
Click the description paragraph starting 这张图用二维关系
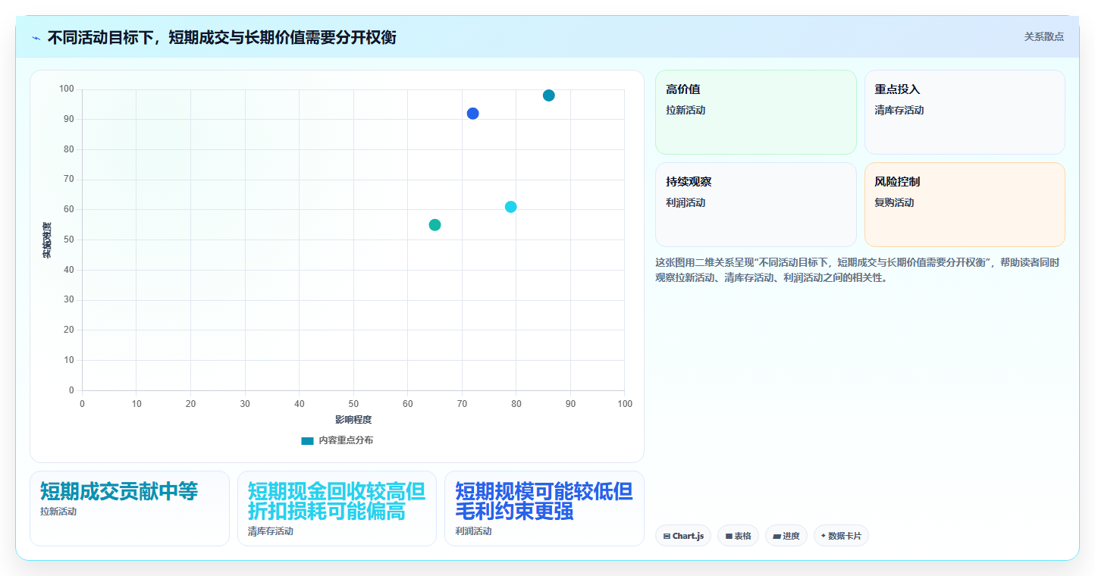click(x=857, y=270)
